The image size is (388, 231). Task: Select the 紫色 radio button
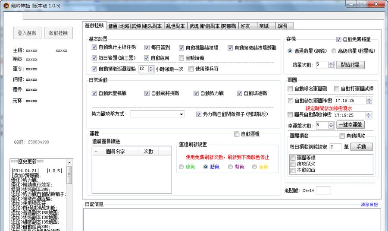pos(230,167)
